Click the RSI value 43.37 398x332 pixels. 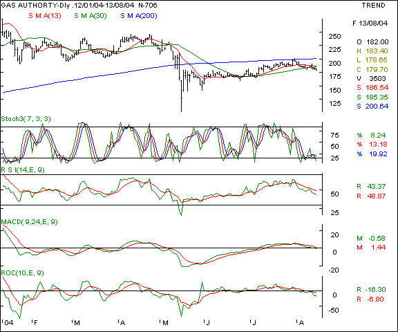pyautogui.click(x=377, y=187)
